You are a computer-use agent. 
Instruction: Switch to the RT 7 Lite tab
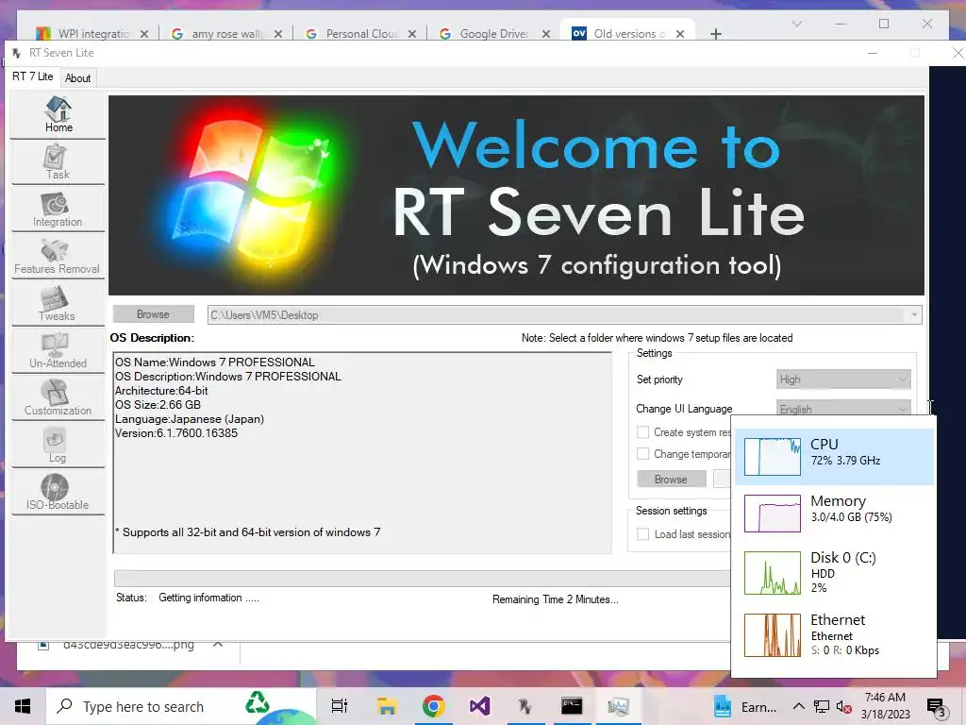pyautogui.click(x=33, y=76)
